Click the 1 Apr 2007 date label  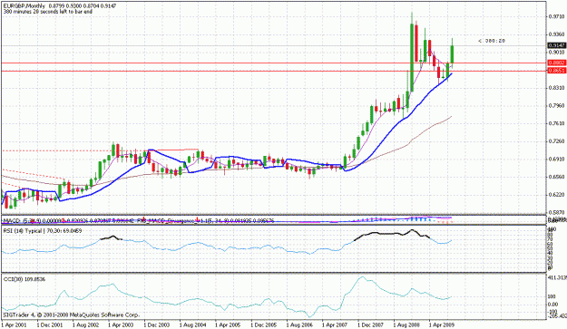(335, 324)
